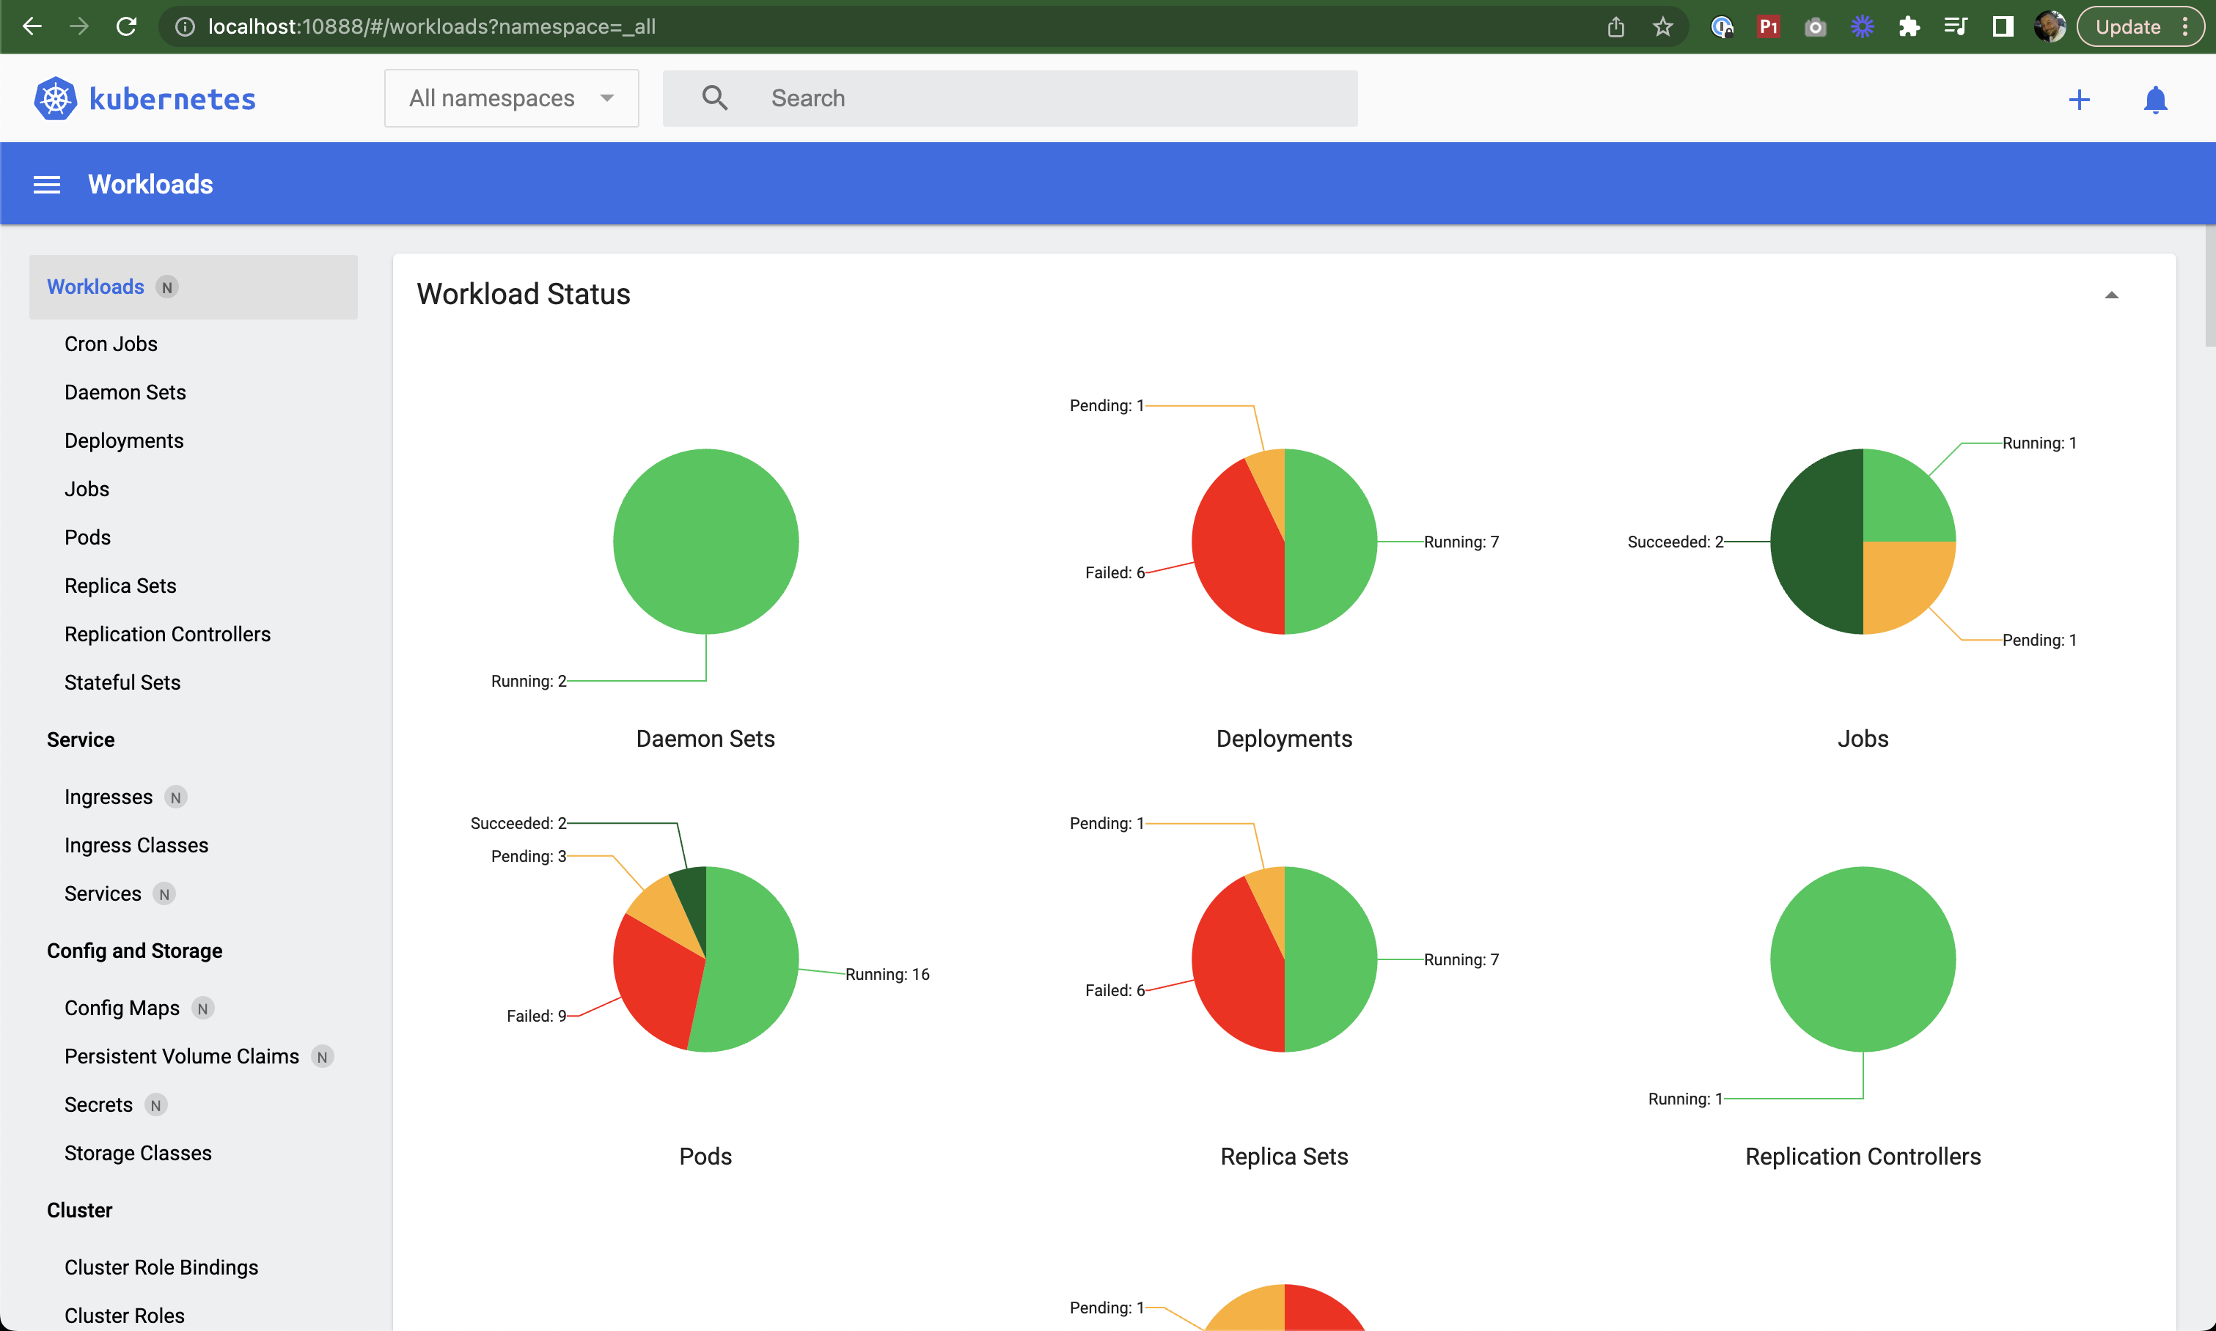Click the search magnifier icon
The height and width of the screenshot is (1331, 2216).
pos(714,97)
